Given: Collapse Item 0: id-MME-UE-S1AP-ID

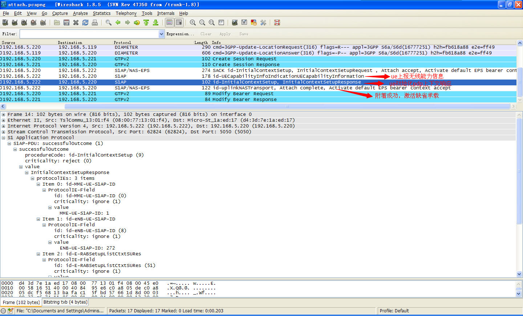Looking at the screenshot, I should point(38,184).
